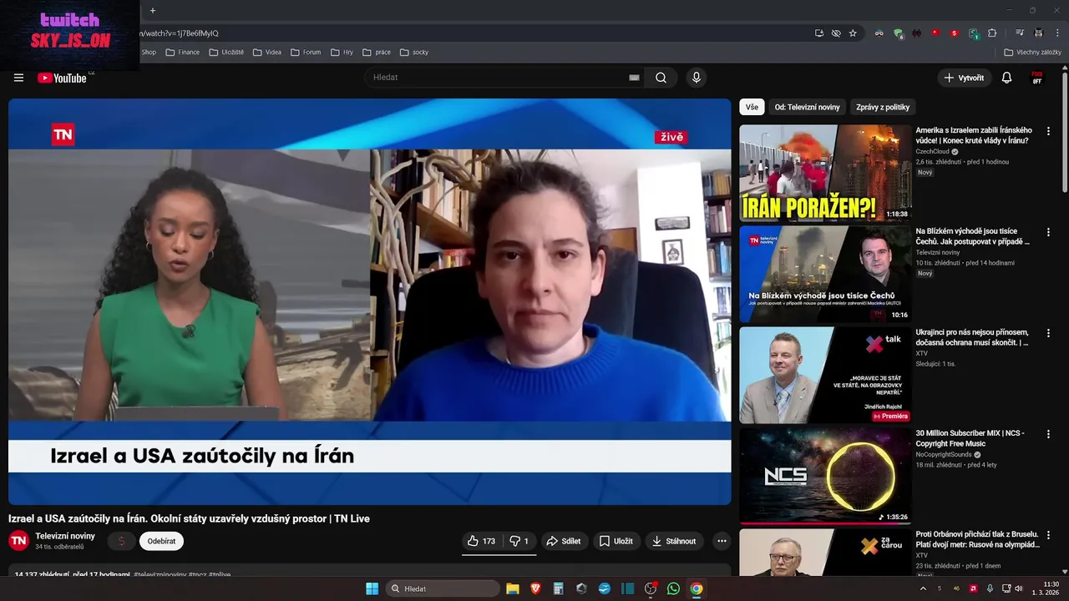Click the Vytvořit create button

coord(964,78)
